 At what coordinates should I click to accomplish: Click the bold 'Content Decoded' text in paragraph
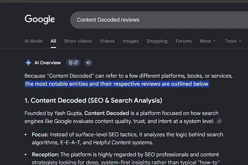click(106, 113)
